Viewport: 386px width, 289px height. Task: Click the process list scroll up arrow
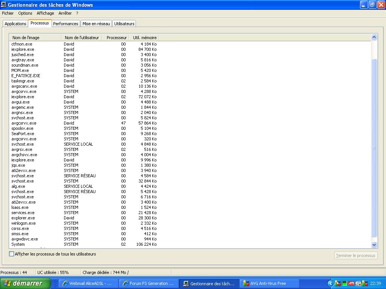tap(374, 37)
